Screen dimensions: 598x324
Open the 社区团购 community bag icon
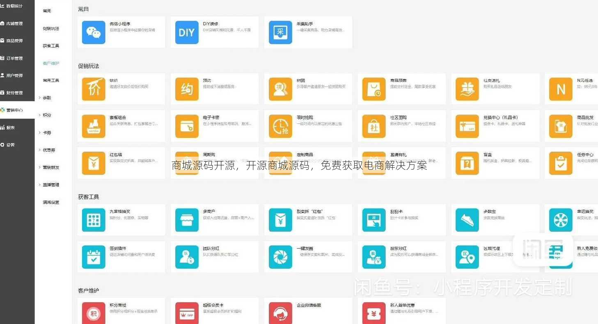[x=374, y=126]
